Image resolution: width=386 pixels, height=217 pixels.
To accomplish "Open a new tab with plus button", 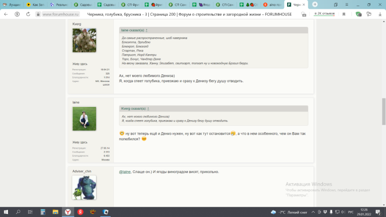I will (x=314, y=4).
